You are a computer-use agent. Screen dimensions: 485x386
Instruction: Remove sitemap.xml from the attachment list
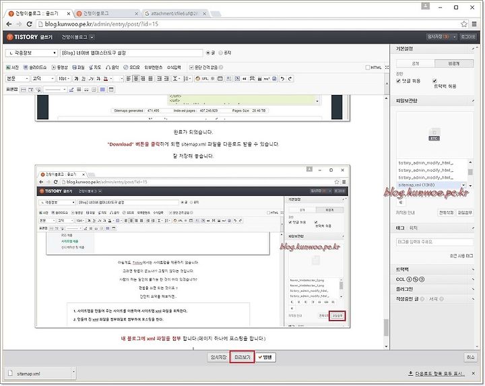pos(463,185)
